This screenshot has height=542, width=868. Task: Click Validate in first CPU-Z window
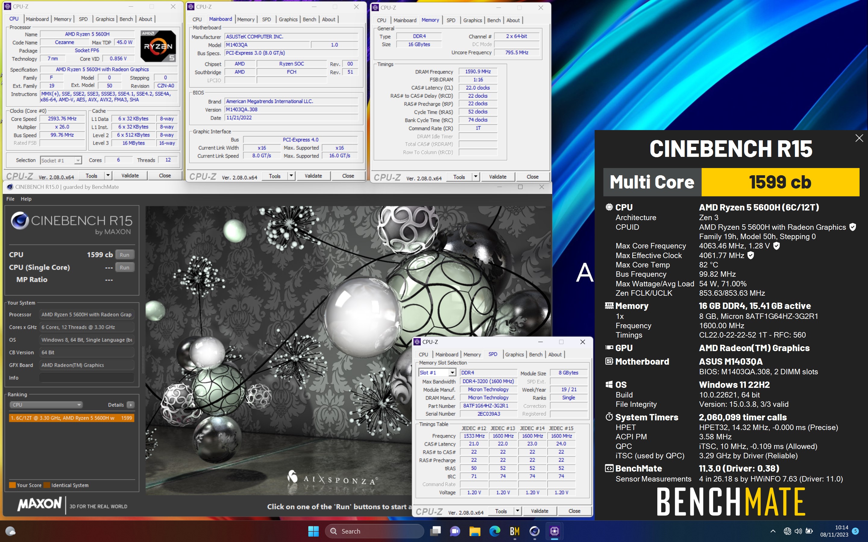point(130,176)
